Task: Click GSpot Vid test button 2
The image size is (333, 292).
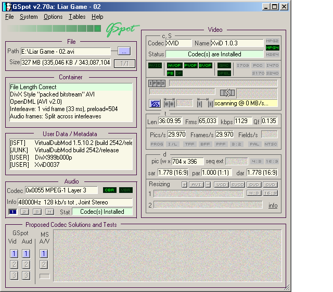Action: click(x=14, y=264)
